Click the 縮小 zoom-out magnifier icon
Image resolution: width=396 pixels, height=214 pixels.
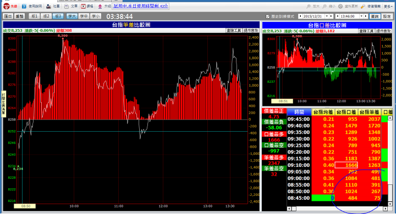325,6
